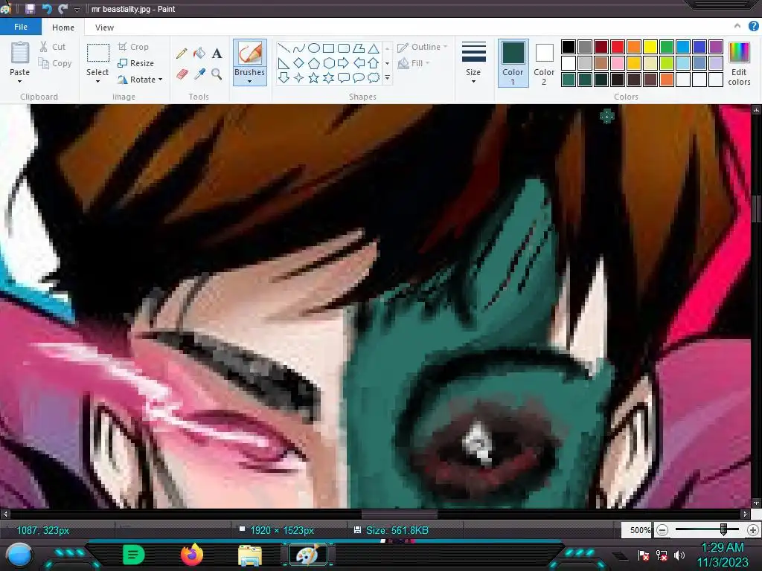Screen dimensions: 762x571
Task: Open the Size dropdown
Action: tap(473, 63)
